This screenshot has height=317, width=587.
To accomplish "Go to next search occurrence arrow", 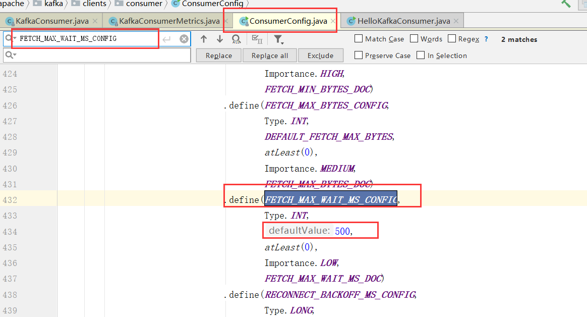I will [x=220, y=39].
